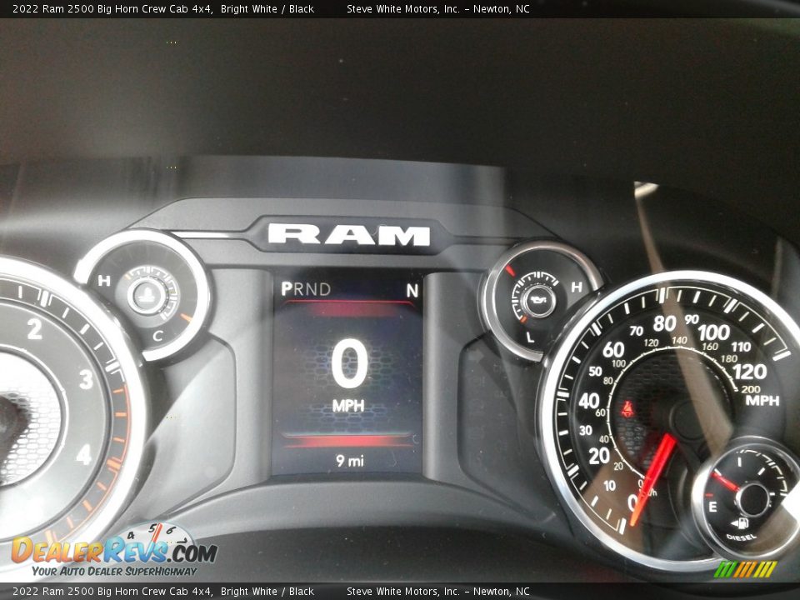Click the 120 mark on the speedometer
The height and width of the screenshot is (600, 800).
coord(749,372)
